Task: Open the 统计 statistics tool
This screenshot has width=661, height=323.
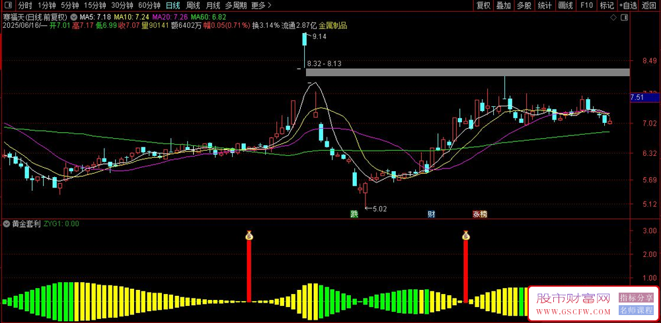Action: tap(545, 5)
